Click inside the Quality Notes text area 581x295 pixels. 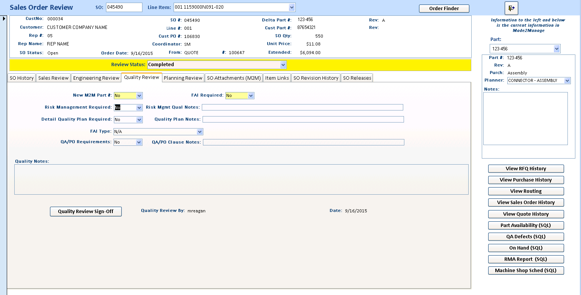click(241, 179)
